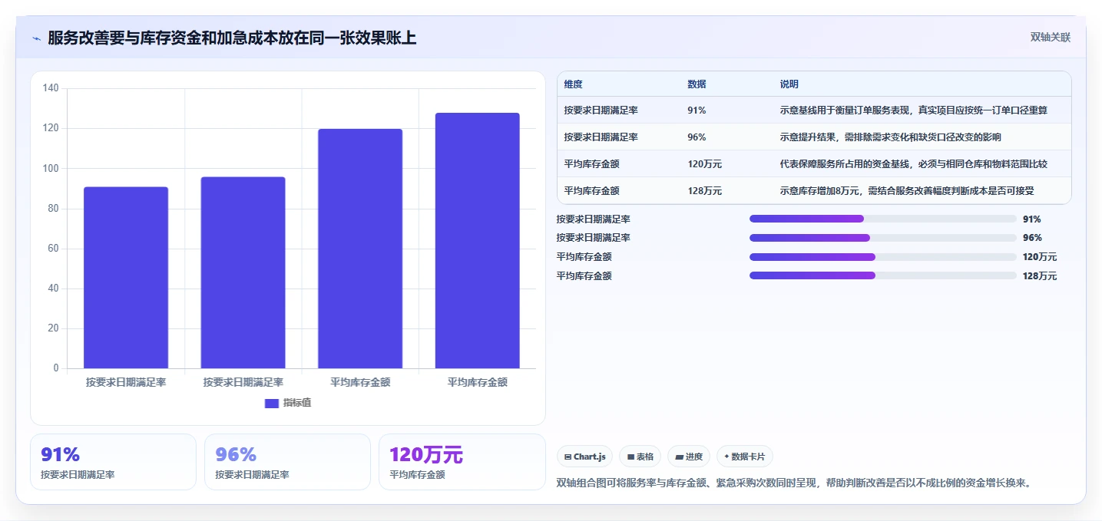Screen dimensions: 1102x521
Task: Click the tallest bar in the chart
Action: click(477, 241)
